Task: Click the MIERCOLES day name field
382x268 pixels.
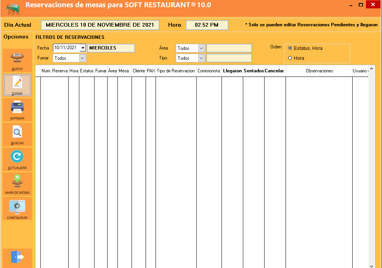Action: point(111,48)
